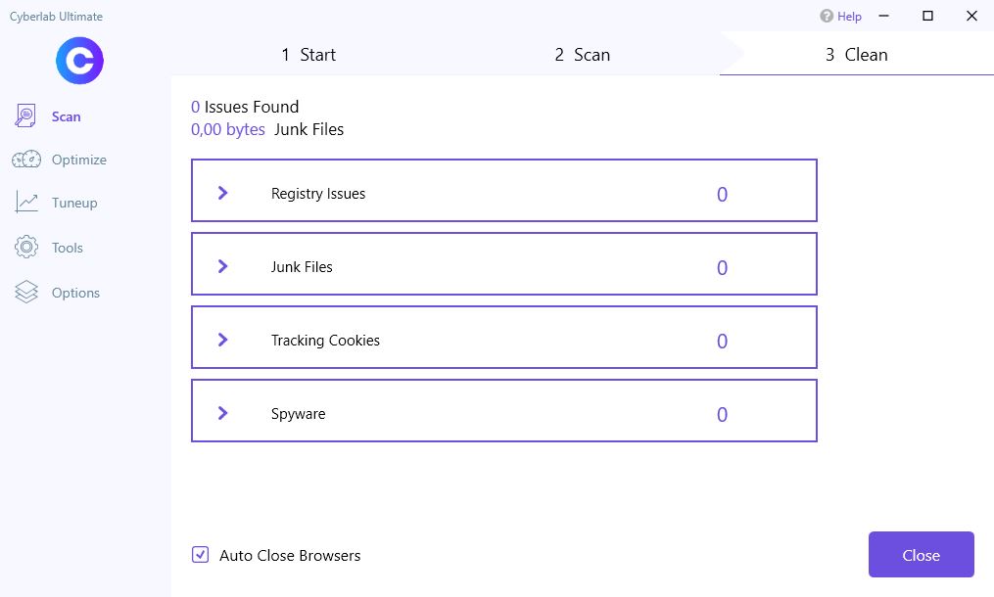Click the Cyberlab logo icon
Screen dimensions: 994x597
(x=79, y=60)
